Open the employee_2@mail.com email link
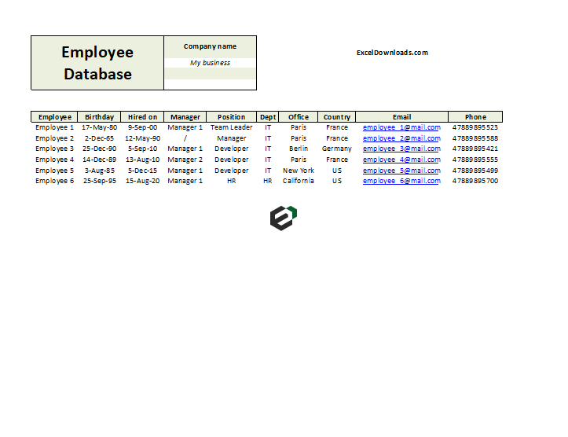The width and height of the screenshot is (568, 437). (x=401, y=138)
